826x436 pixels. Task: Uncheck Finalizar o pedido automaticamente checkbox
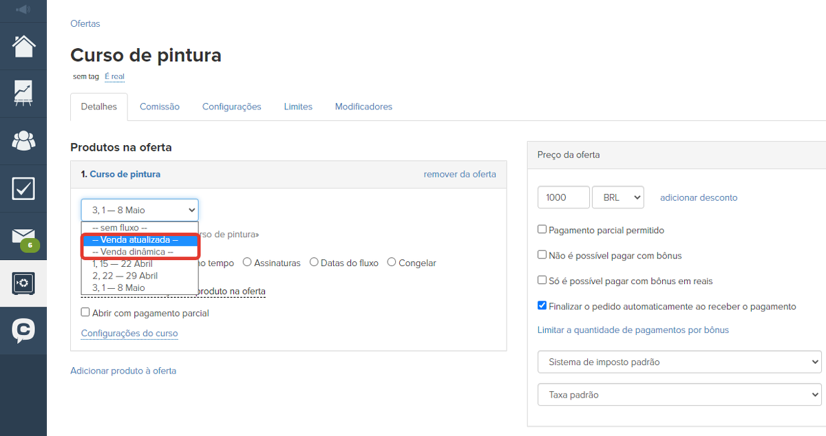click(542, 306)
